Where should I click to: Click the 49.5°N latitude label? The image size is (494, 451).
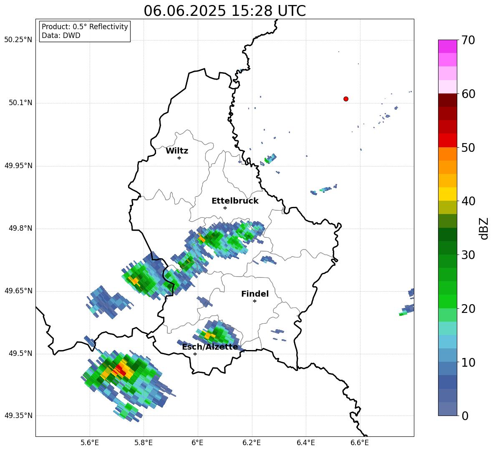click(20, 353)
